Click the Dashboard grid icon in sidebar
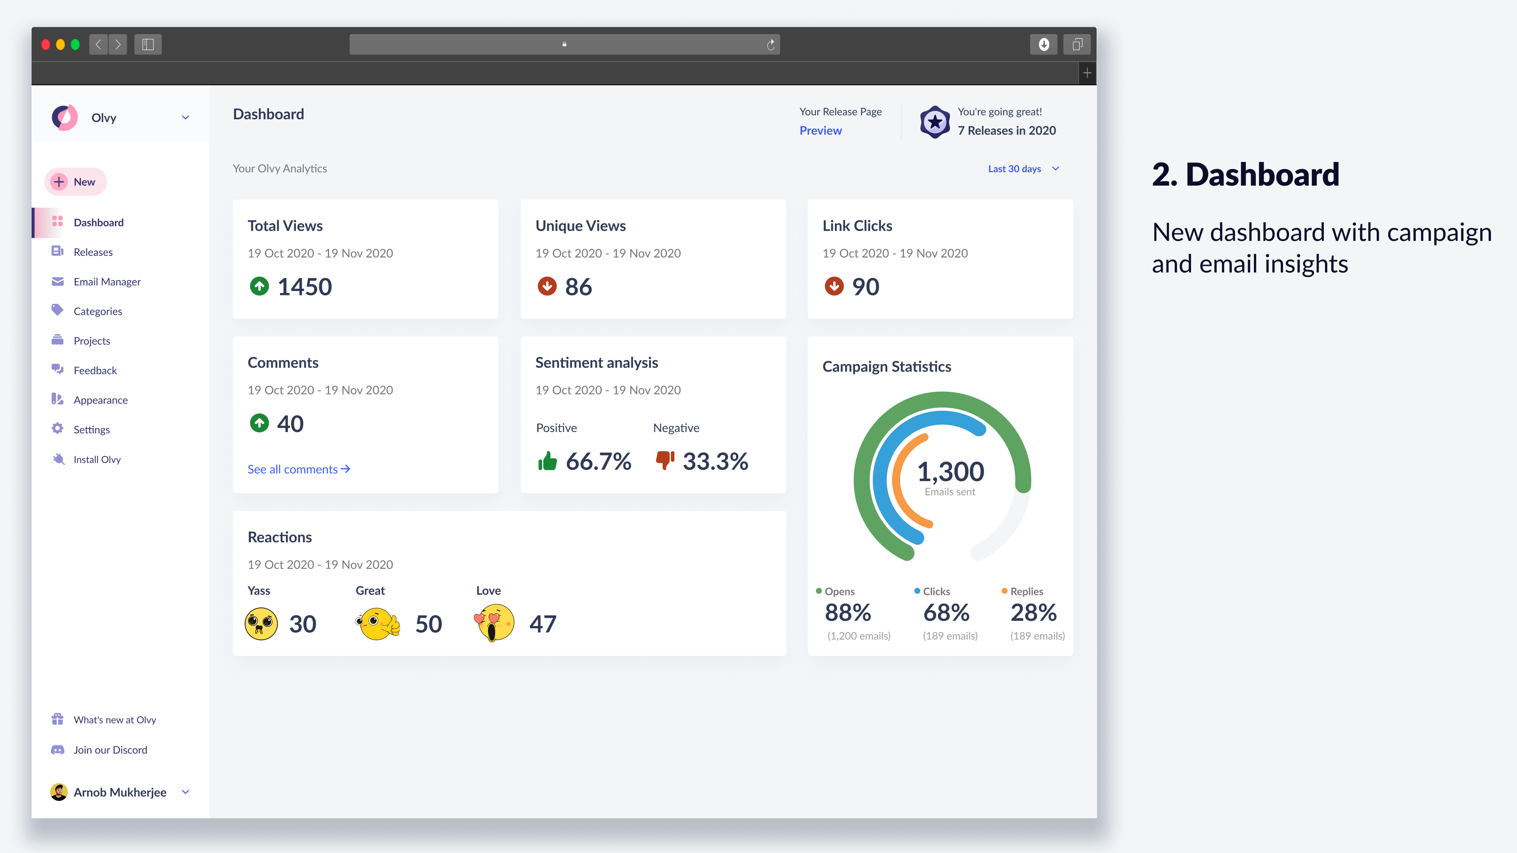The height and width of the screenshot is (853, 1517). click(57, 221)
